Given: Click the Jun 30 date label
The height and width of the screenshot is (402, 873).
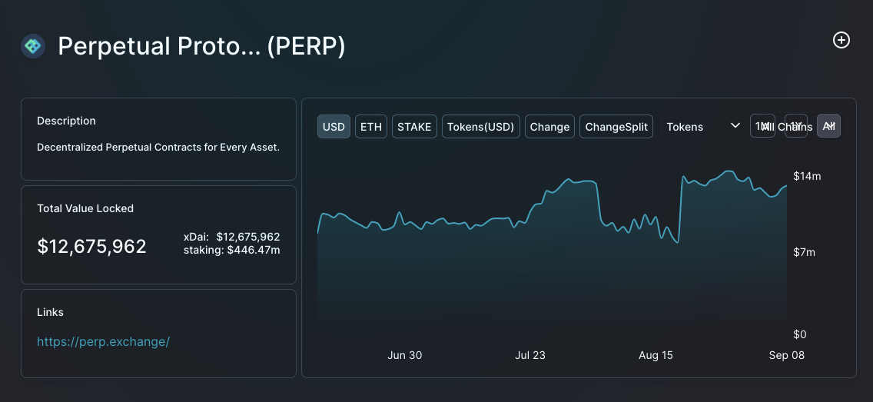Looking at the screenshot, I should pyautogui.click(x=405, y=355).
